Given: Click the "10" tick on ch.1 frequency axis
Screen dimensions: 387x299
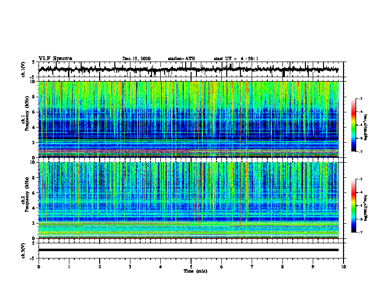Looking at the screenshot, I should point(33,82).
